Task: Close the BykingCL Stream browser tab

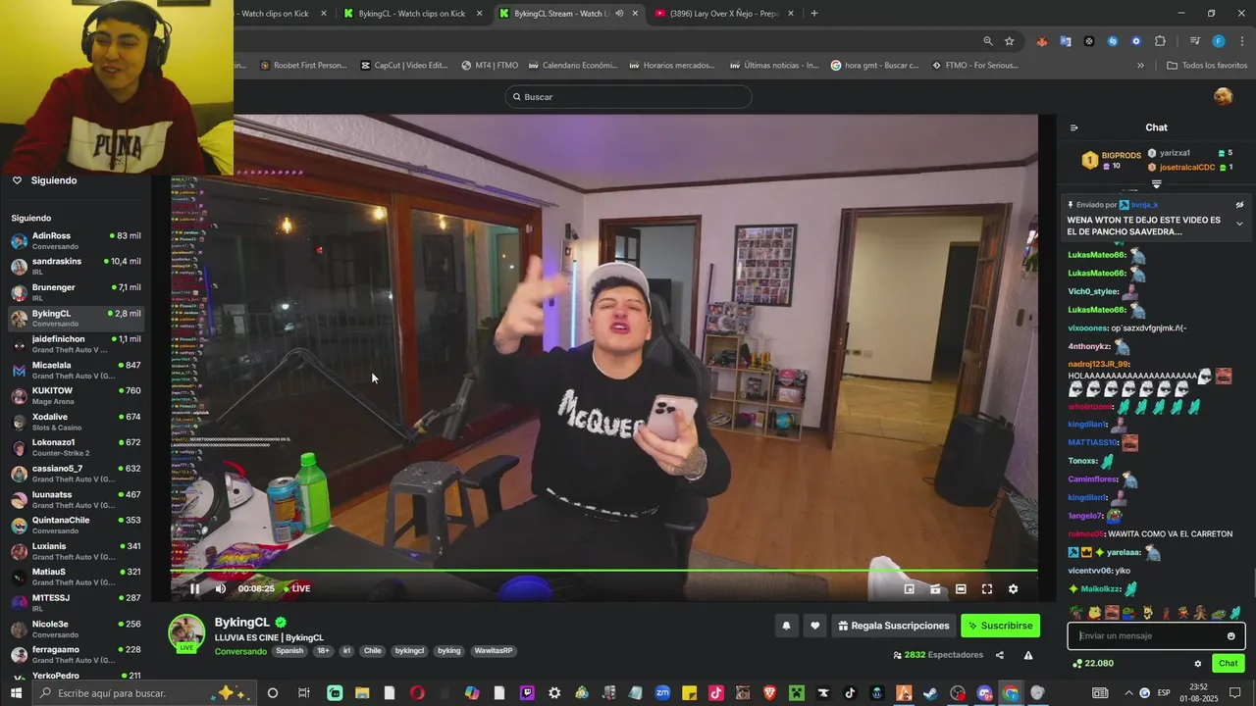Action: click(x=635, y=14)
